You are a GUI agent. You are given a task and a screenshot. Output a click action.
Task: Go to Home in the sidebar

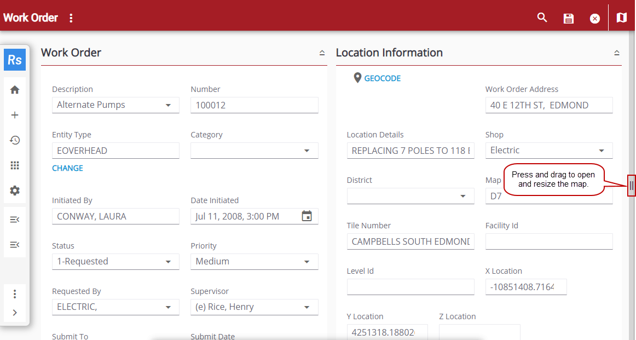[15, 90]
